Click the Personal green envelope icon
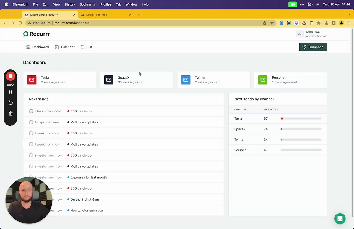354x229 pixels. pos(263,80)
